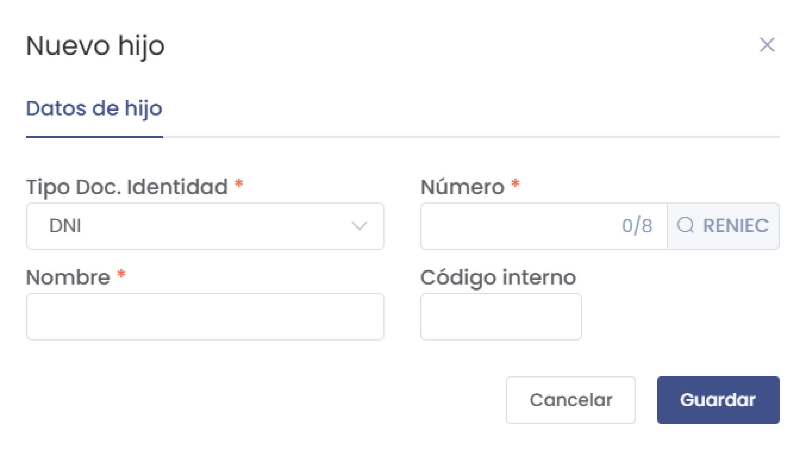
Task: Click the 0/8 character counter in Número
Action: coord(638,226)
